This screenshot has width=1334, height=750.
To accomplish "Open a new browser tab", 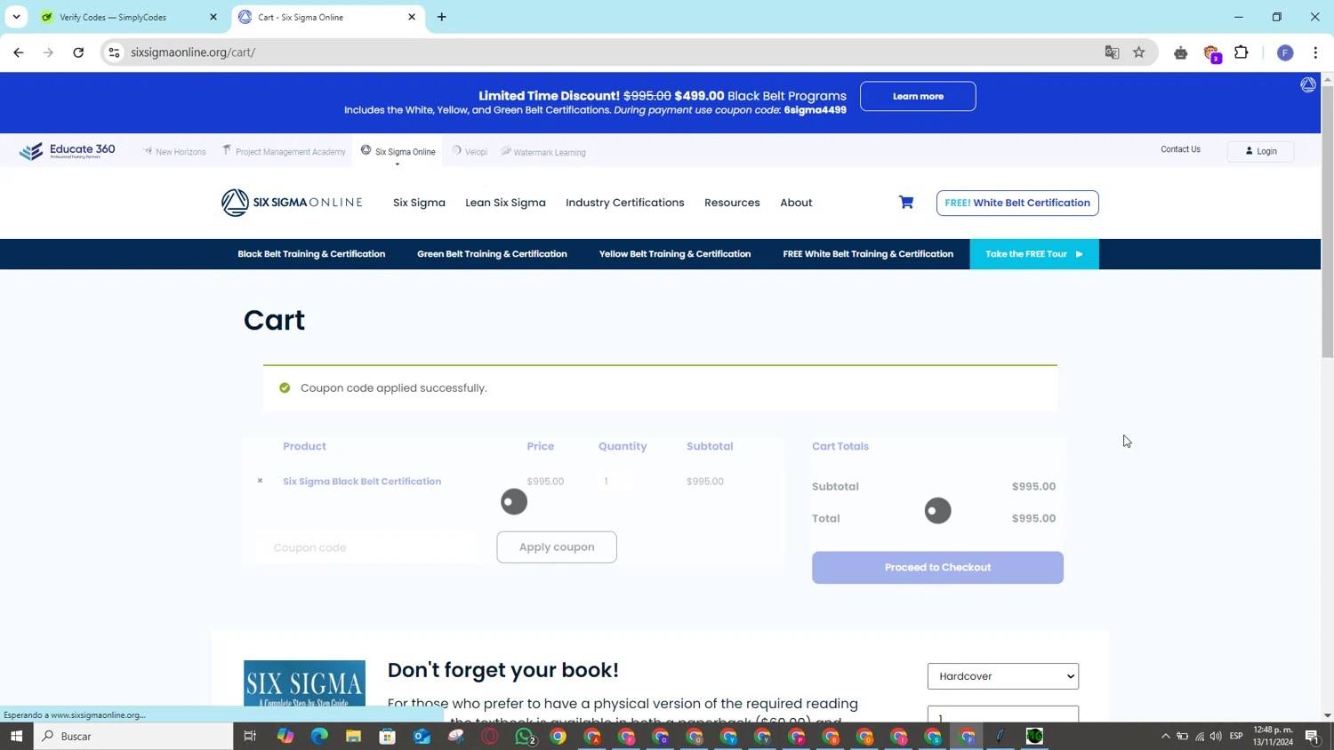I will [442, 17].
